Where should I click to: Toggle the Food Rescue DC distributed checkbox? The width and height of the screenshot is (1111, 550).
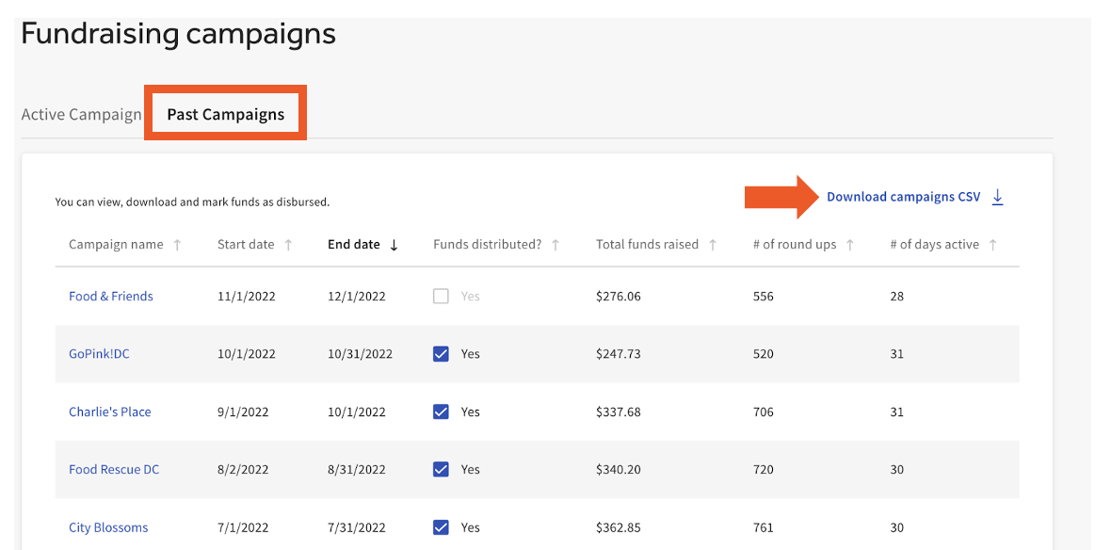(441, 469)
